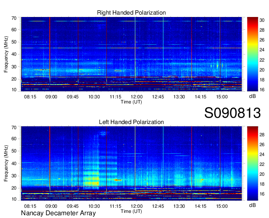269x218 pixels.
Task: Click the 11:15 time tick on the lower plot
Action: coord(115,206)
